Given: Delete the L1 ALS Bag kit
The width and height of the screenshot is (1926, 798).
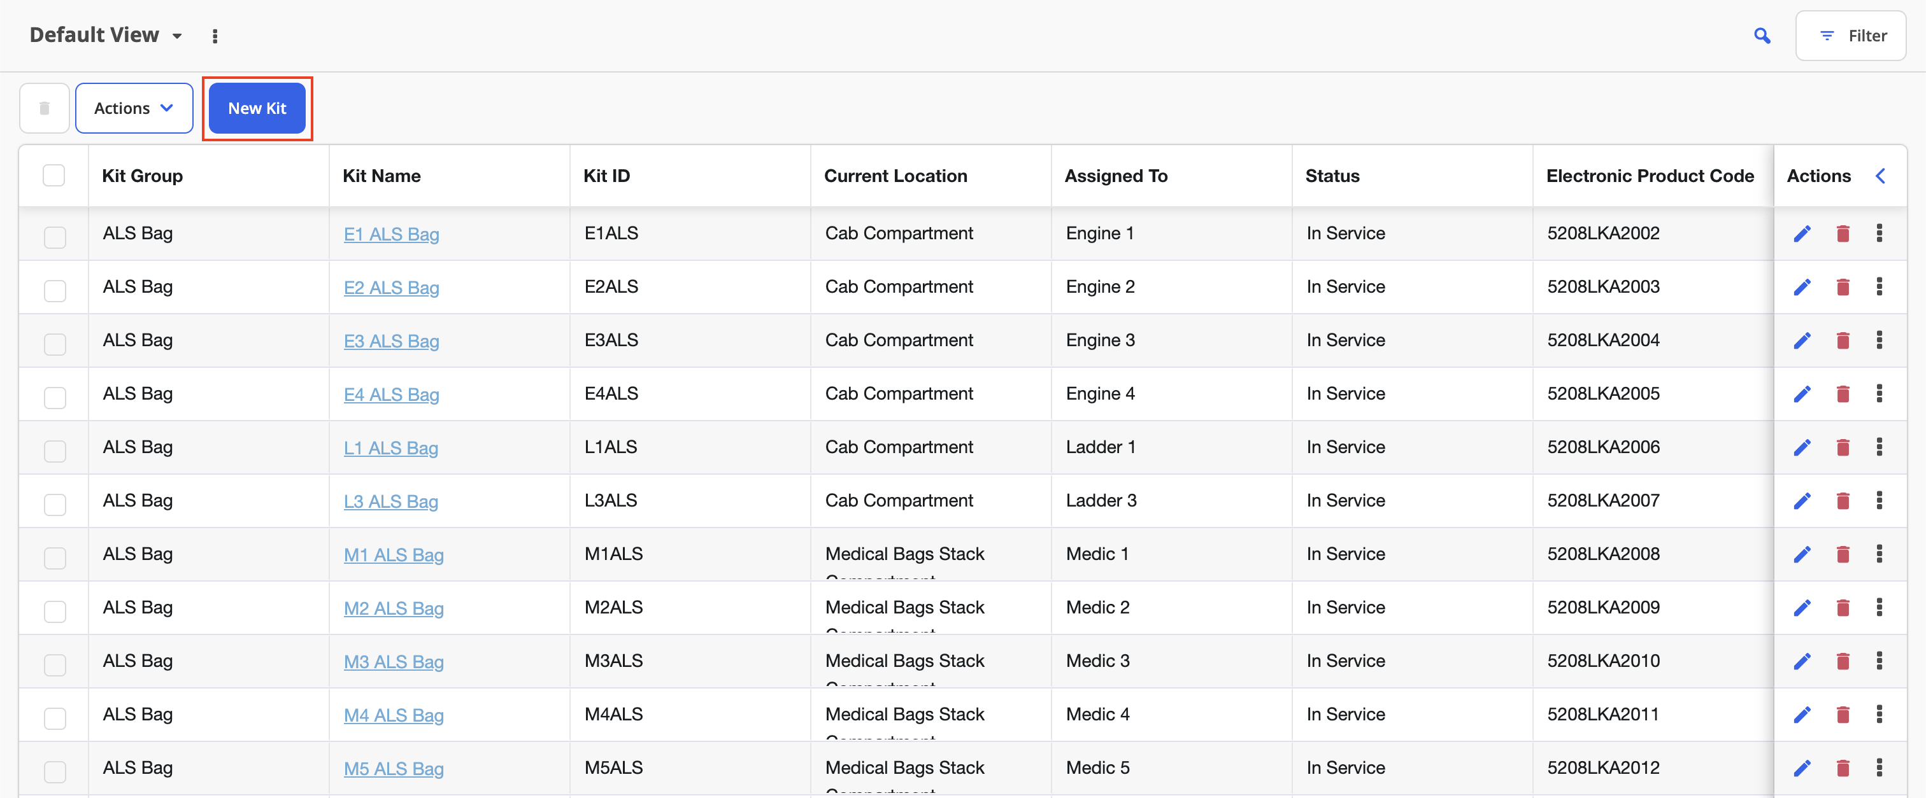Looking at the screenshot, I should pos(1843,447).
